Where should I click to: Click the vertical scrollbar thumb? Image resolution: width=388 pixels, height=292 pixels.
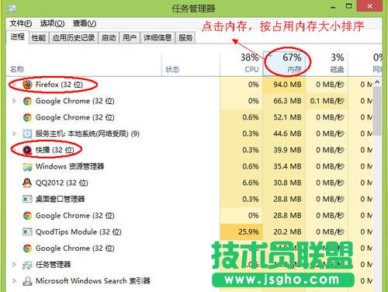coord(377,111)
